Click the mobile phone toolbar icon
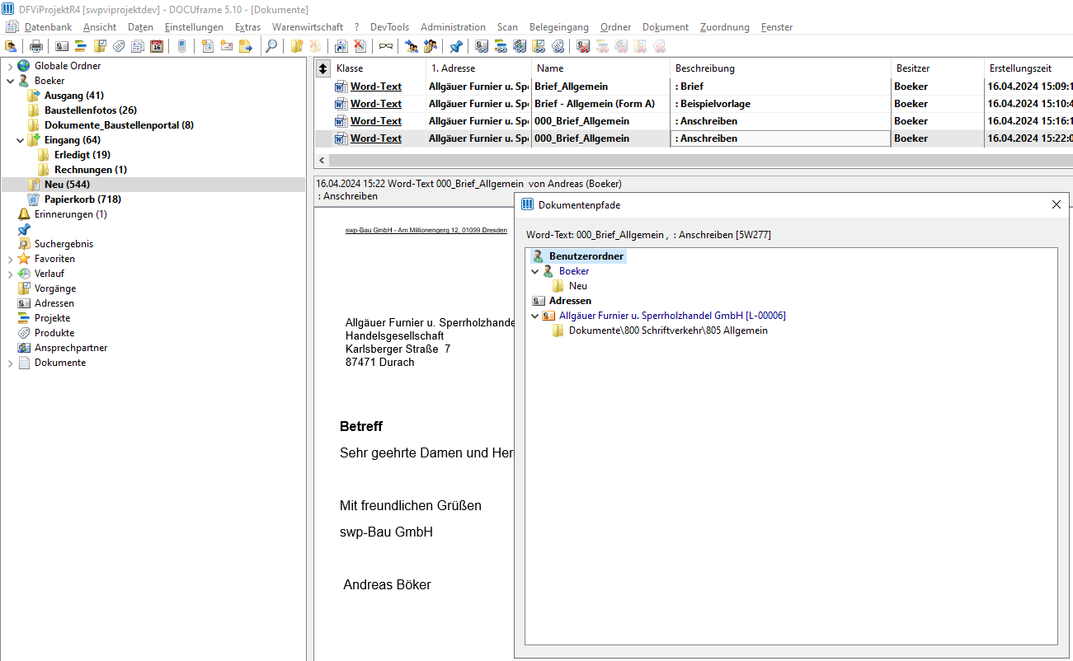The width and height of the screenshot is (1073, 661). pos(182,46)
